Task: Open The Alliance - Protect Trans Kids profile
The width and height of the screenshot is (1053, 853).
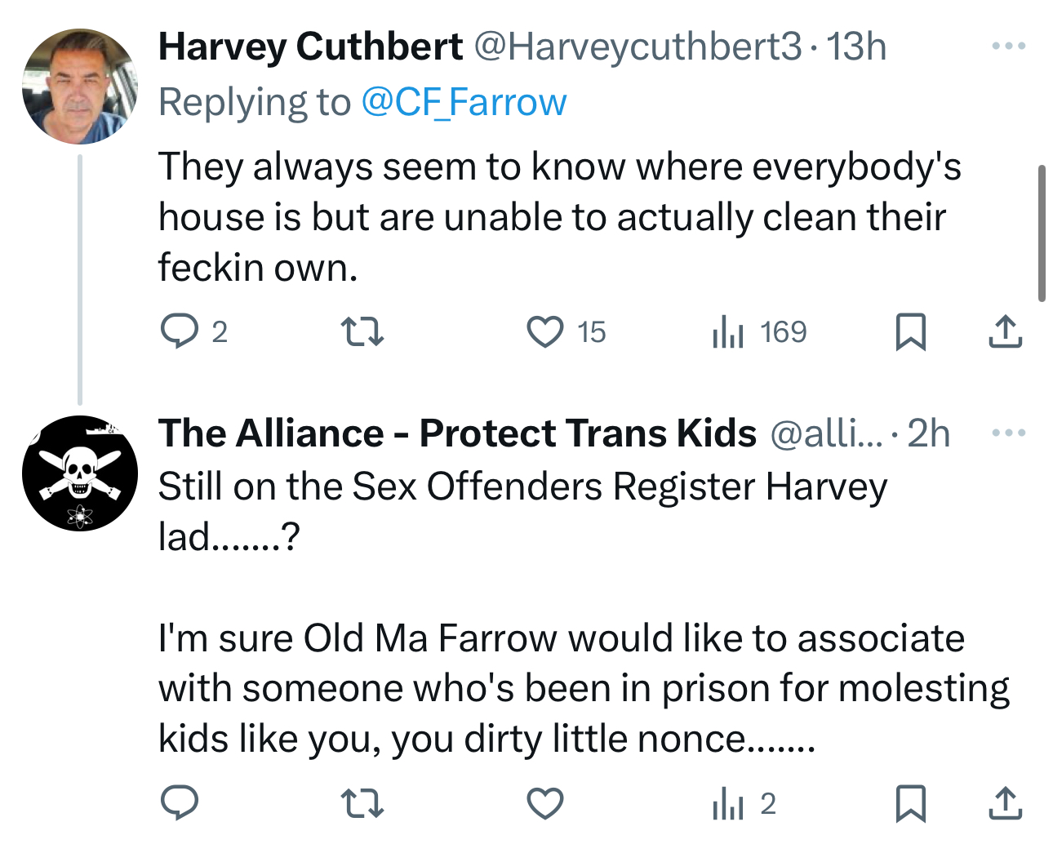Action: (x=457, y=433)
